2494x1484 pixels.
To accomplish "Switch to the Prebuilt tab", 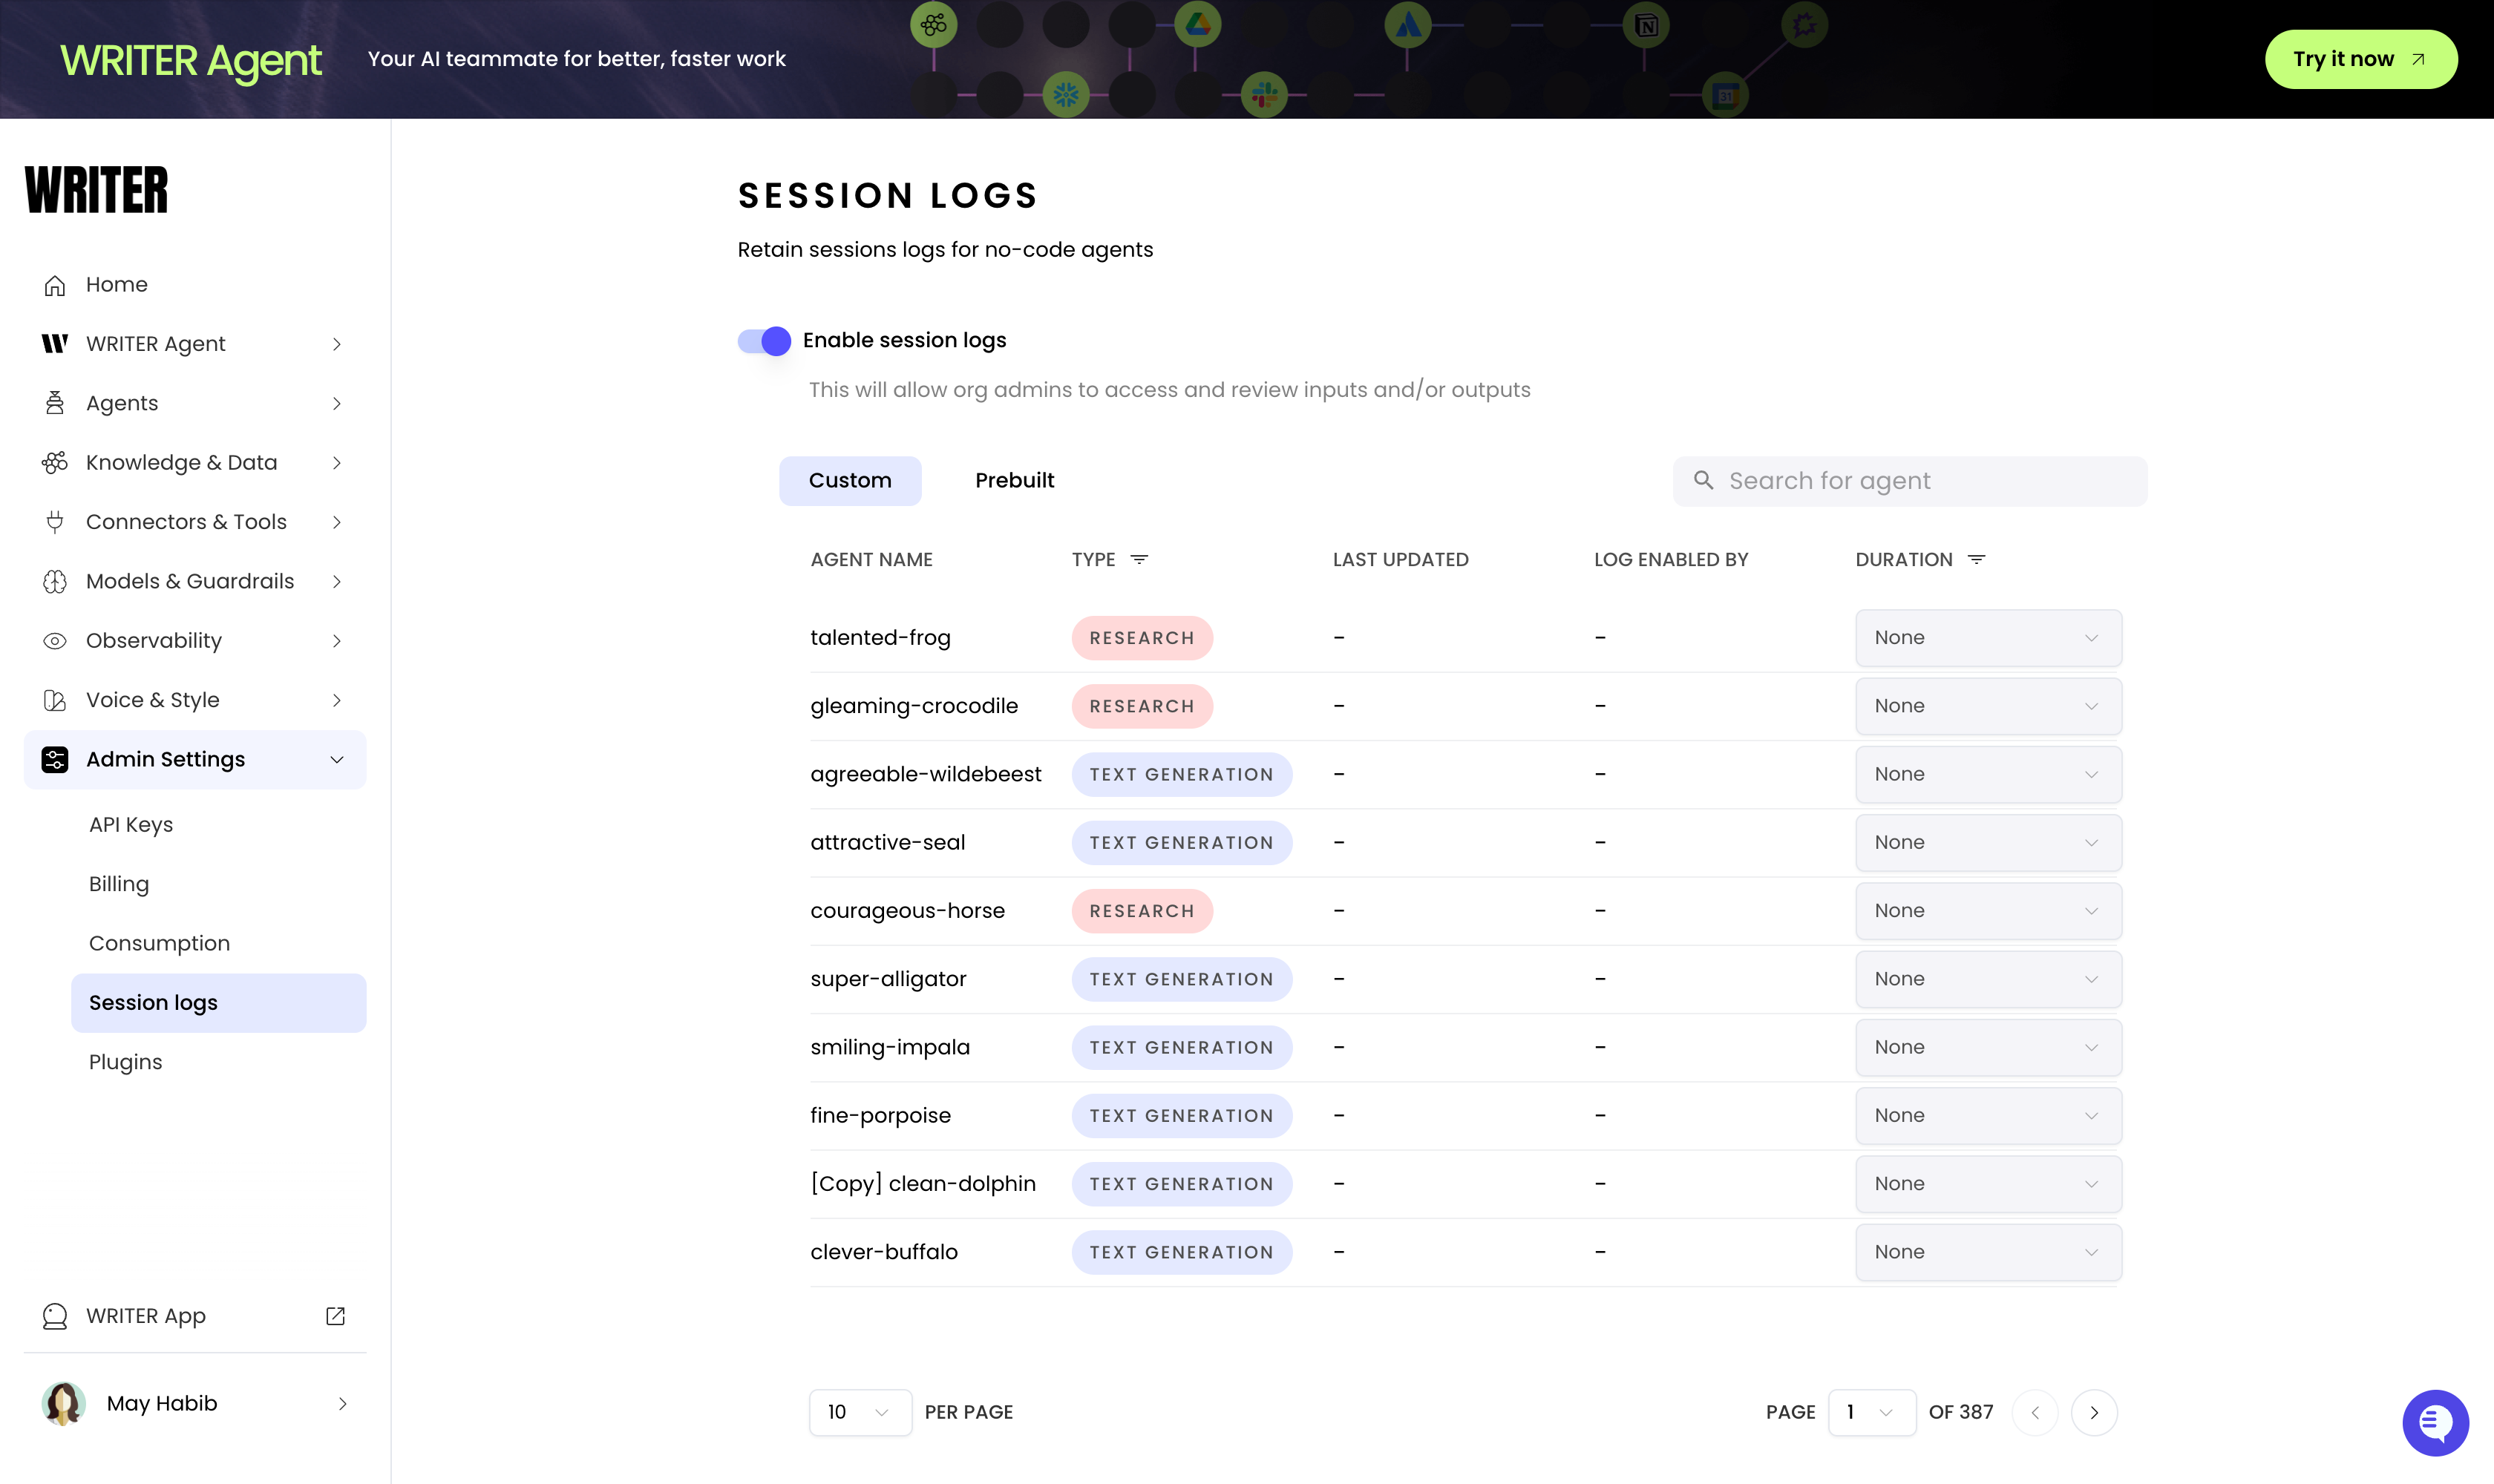I will (x=1015, y=480).
